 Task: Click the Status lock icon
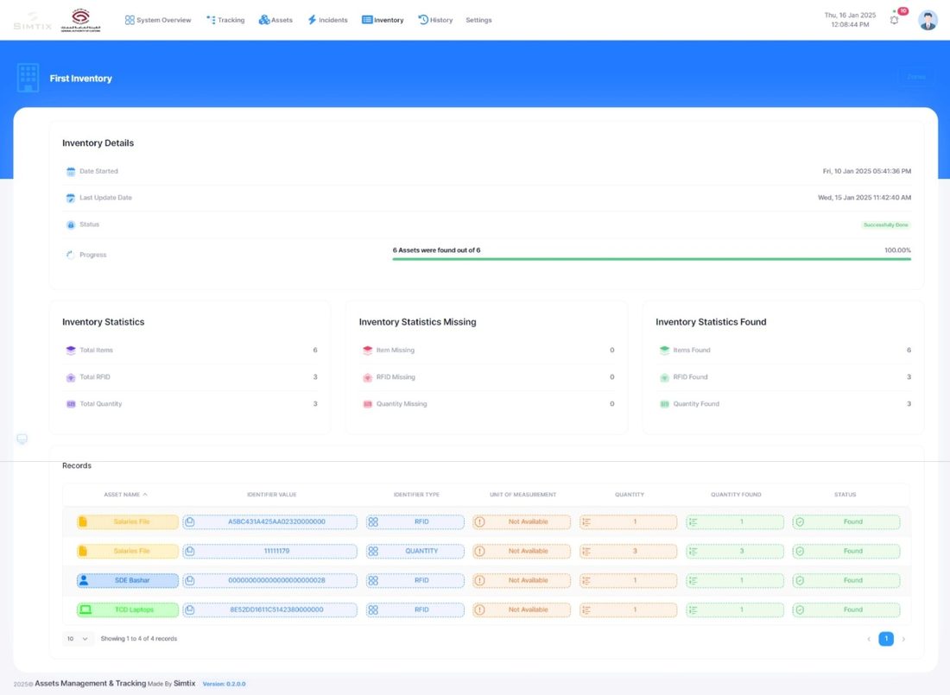[71, 224]
